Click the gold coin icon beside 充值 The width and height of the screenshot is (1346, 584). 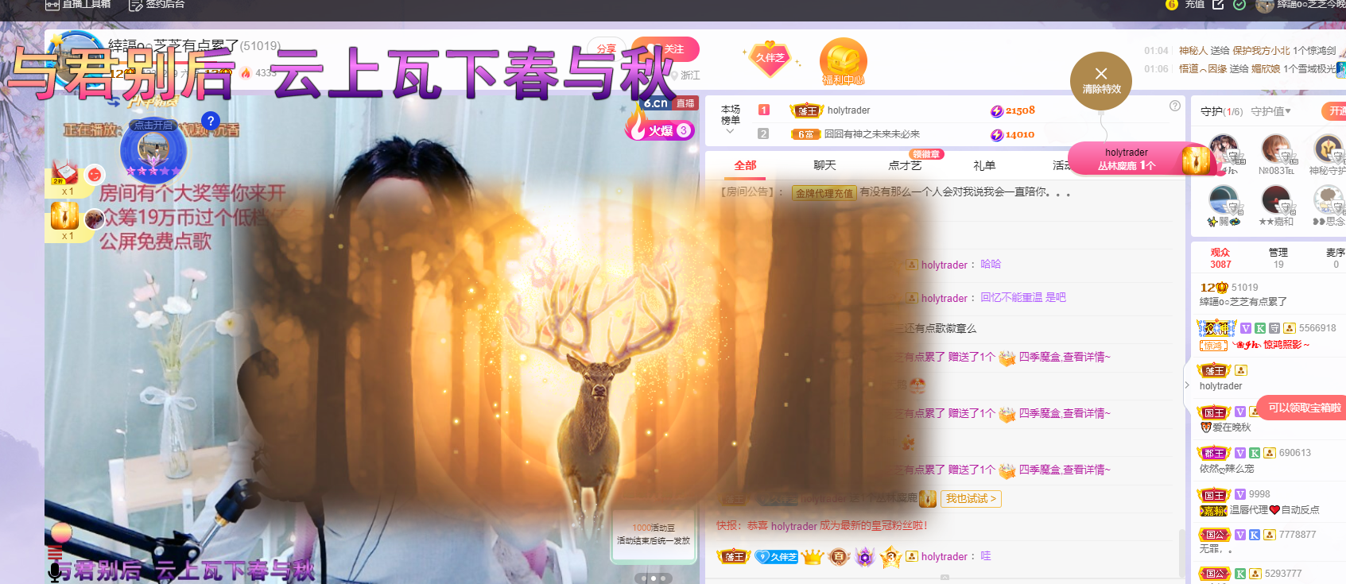(1171, 4)
